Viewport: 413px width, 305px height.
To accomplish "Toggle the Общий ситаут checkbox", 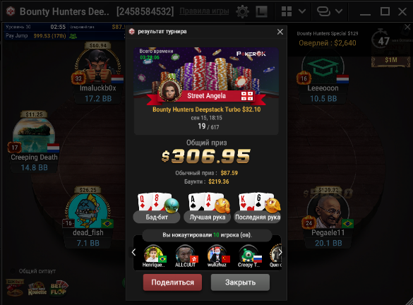I will point(13,271).
